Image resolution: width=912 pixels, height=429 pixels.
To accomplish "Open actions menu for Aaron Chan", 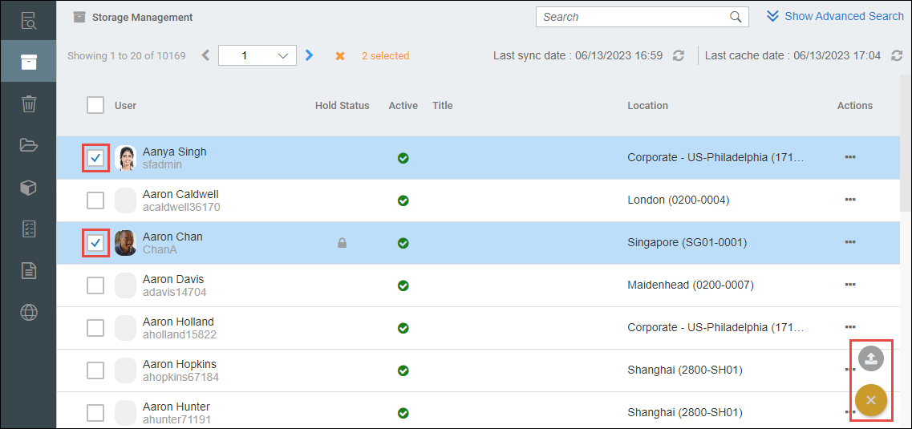I will [x=849, y=242].
